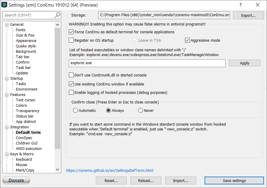Collapse the Features tree section
This screenshot has height=188, width=267.
pyautogui.click(x=7, y=95)
